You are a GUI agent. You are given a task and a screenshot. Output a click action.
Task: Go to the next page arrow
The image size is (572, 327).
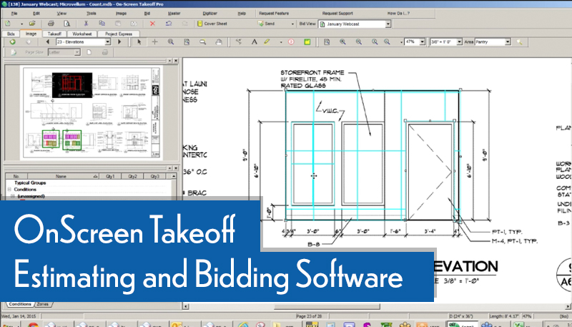(119, 42)
